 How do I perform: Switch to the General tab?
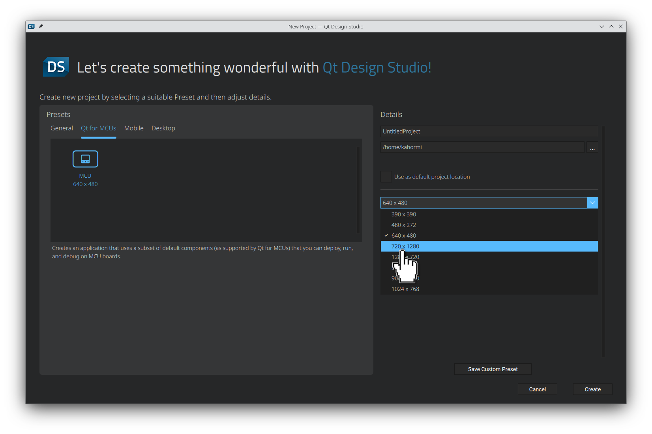62,128
